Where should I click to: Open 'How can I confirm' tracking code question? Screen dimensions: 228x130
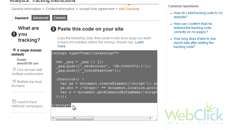point(193,28)
